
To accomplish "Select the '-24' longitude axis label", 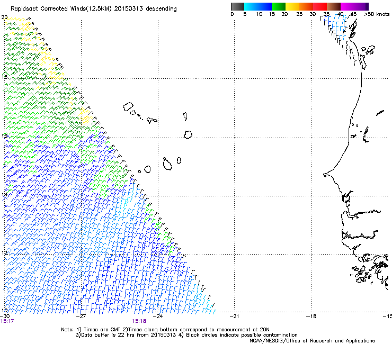I will coord(158,316).
